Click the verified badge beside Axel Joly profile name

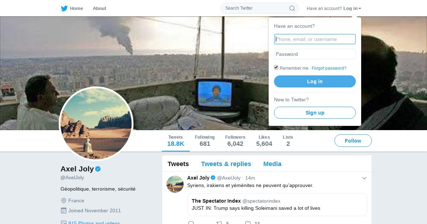point(98,169)
